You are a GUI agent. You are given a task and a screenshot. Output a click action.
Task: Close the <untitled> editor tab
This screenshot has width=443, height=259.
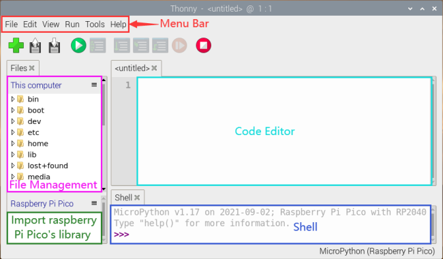click(x=154, y=68)
